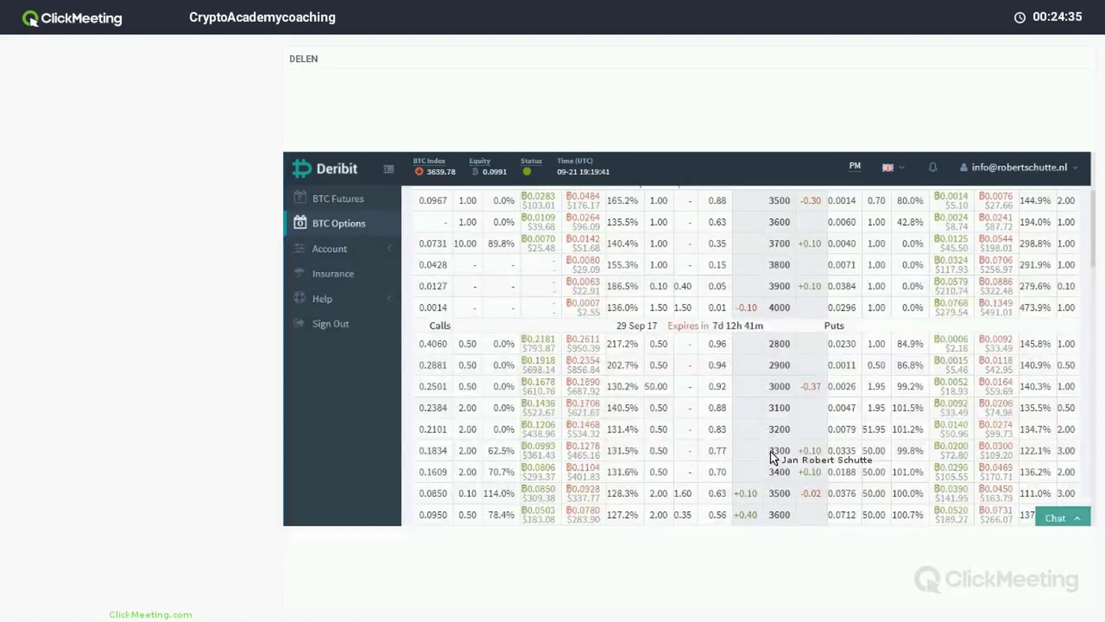The height and width of the screenshot is (622, 1105).
Task: Click the green Status indicator dot
Action: click(527, 172)
